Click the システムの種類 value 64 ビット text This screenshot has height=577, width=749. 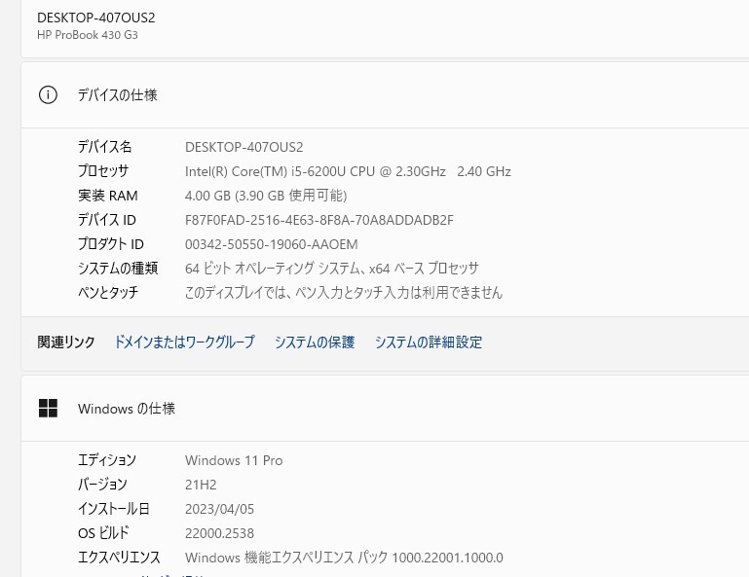pyautogui.click(x=331, y=269)
